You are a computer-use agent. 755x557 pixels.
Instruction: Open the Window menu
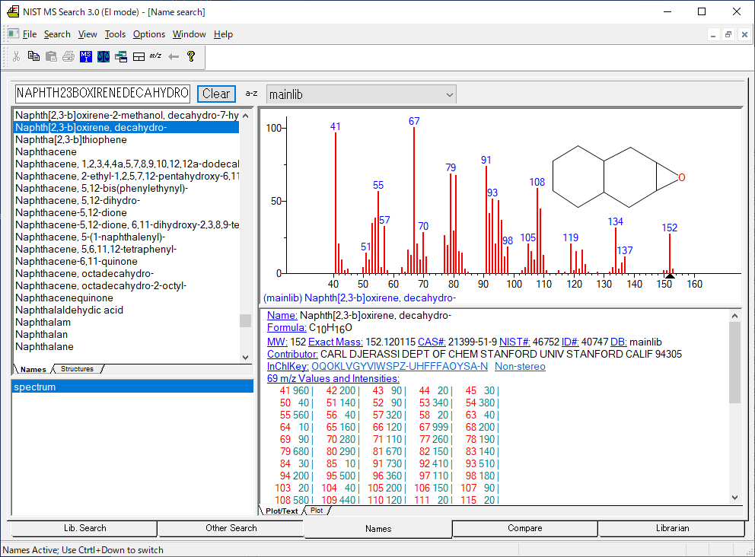pos(189,34)
